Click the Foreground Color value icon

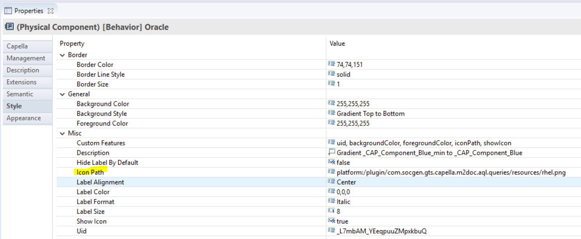(331, 123)
